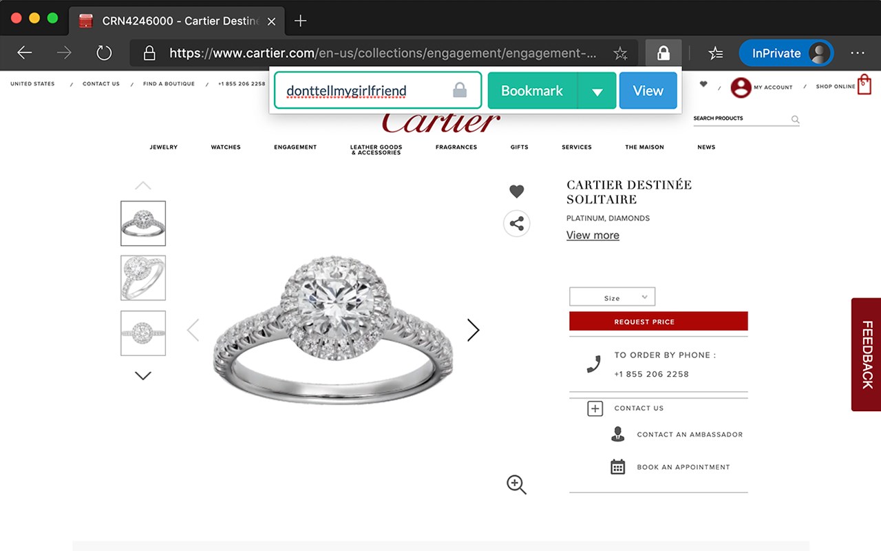Open the shopping bag icon
The height and width of the screenshot is (551, 881).
[x=864, y=85]
